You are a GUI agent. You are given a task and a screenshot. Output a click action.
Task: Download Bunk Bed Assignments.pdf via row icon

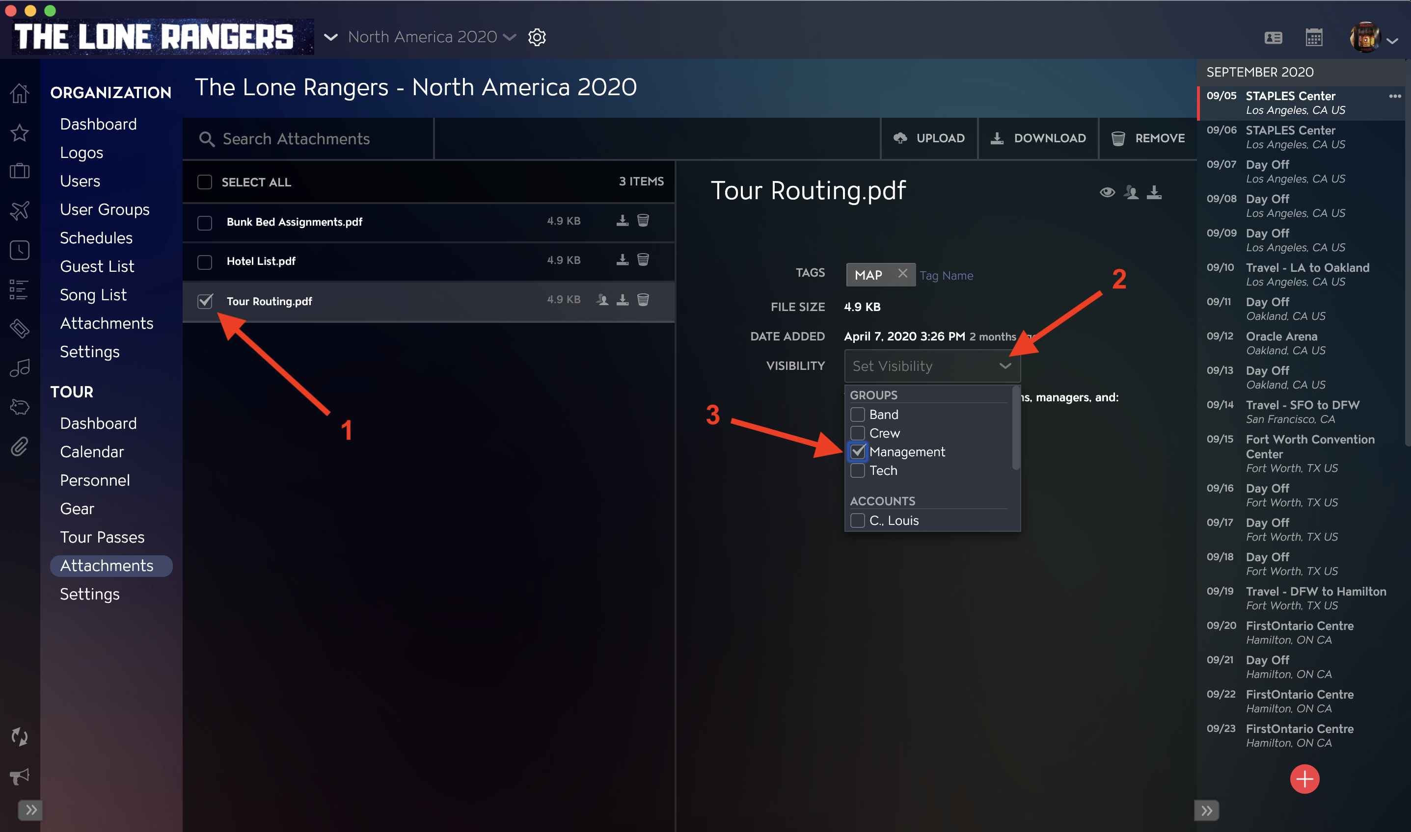622,220
